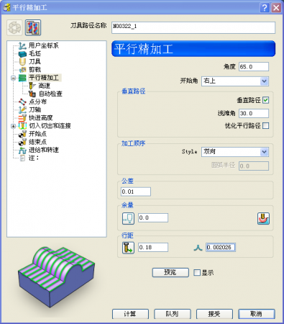Image resolution: width=284 pixels, height=324 pixels.
Task: Click the 接受 accept button
Action: (214, 314)
